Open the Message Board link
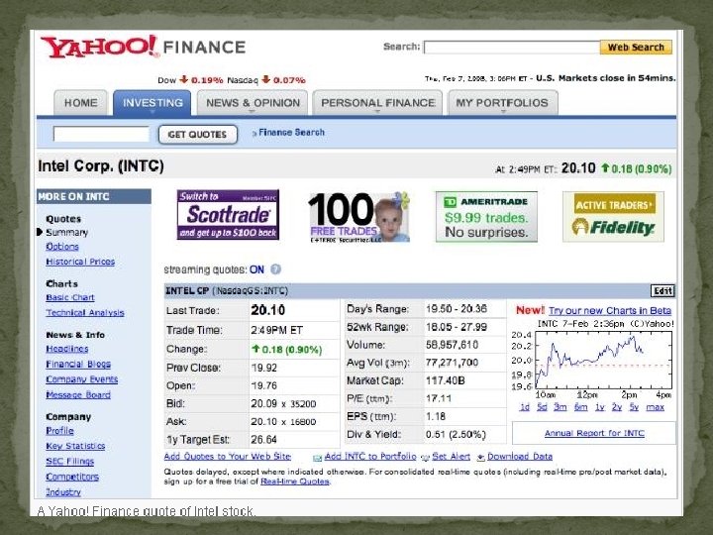 pyautogui.click(x=78, y=395)
